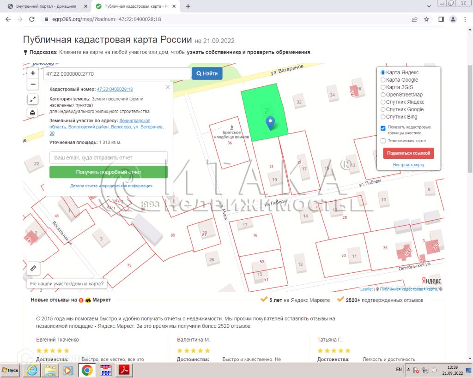Open tab search dropdown arrow
This screenshot has width=473, height=378.
(x=429, y=6)
